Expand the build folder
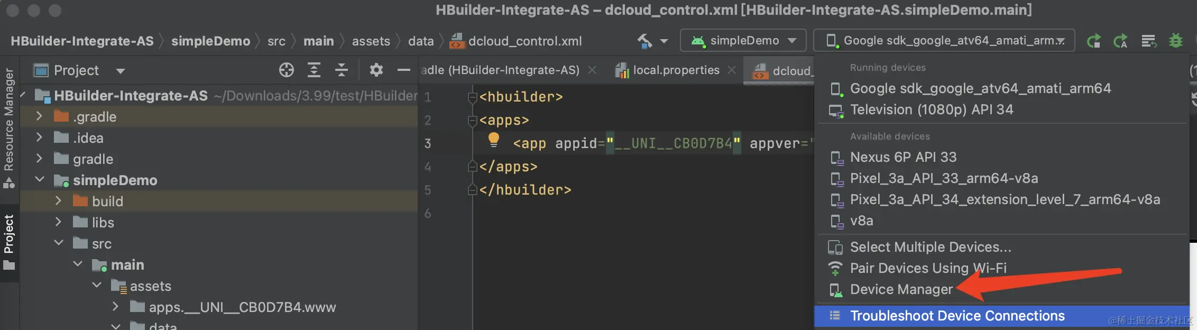This screenshot has height=330, width=1197. [x=58, y=201]
